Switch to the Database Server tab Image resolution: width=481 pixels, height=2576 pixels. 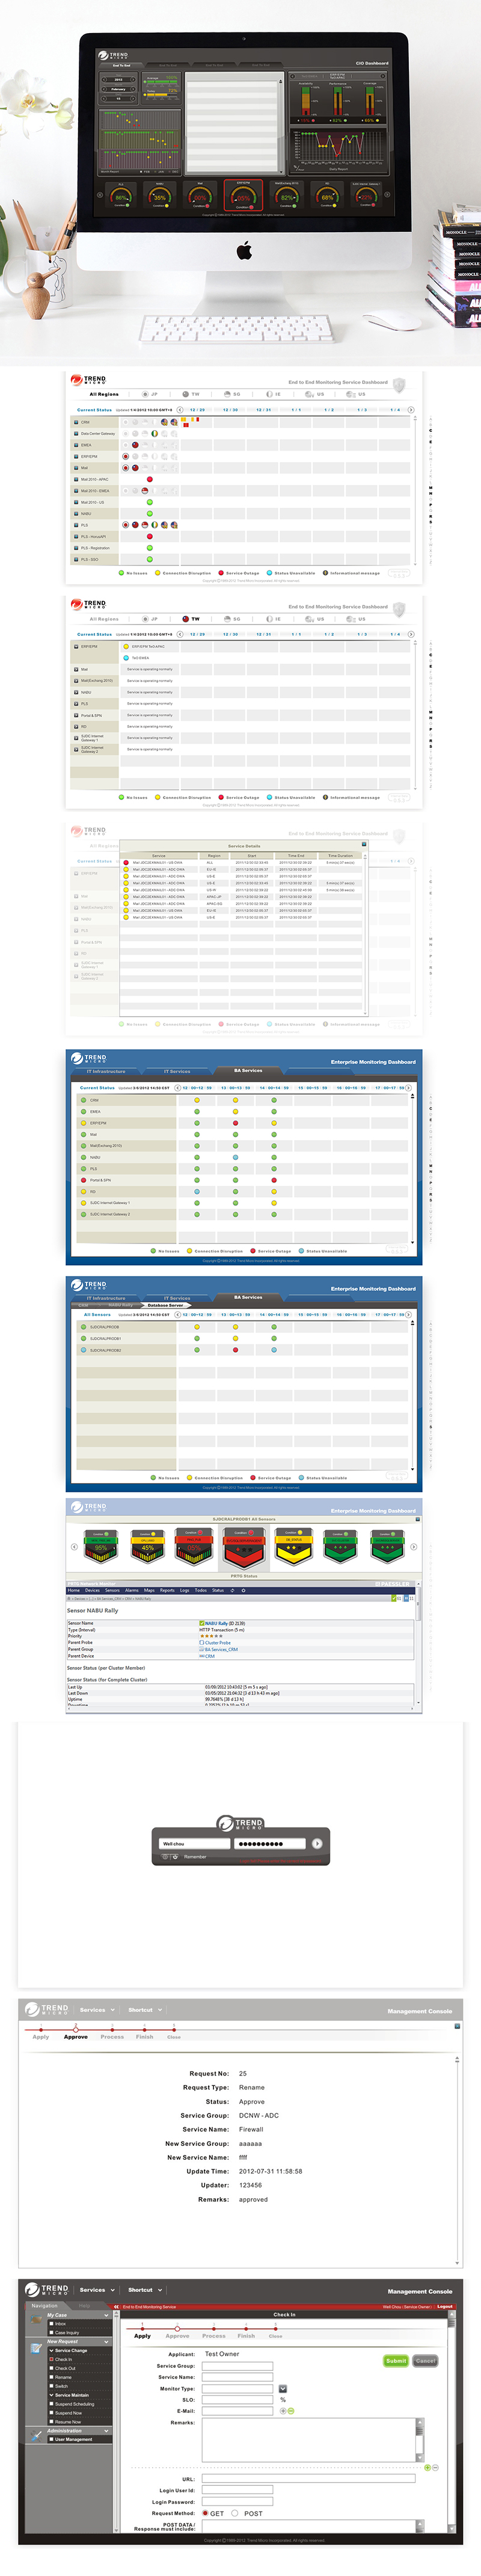point(165,1305)
